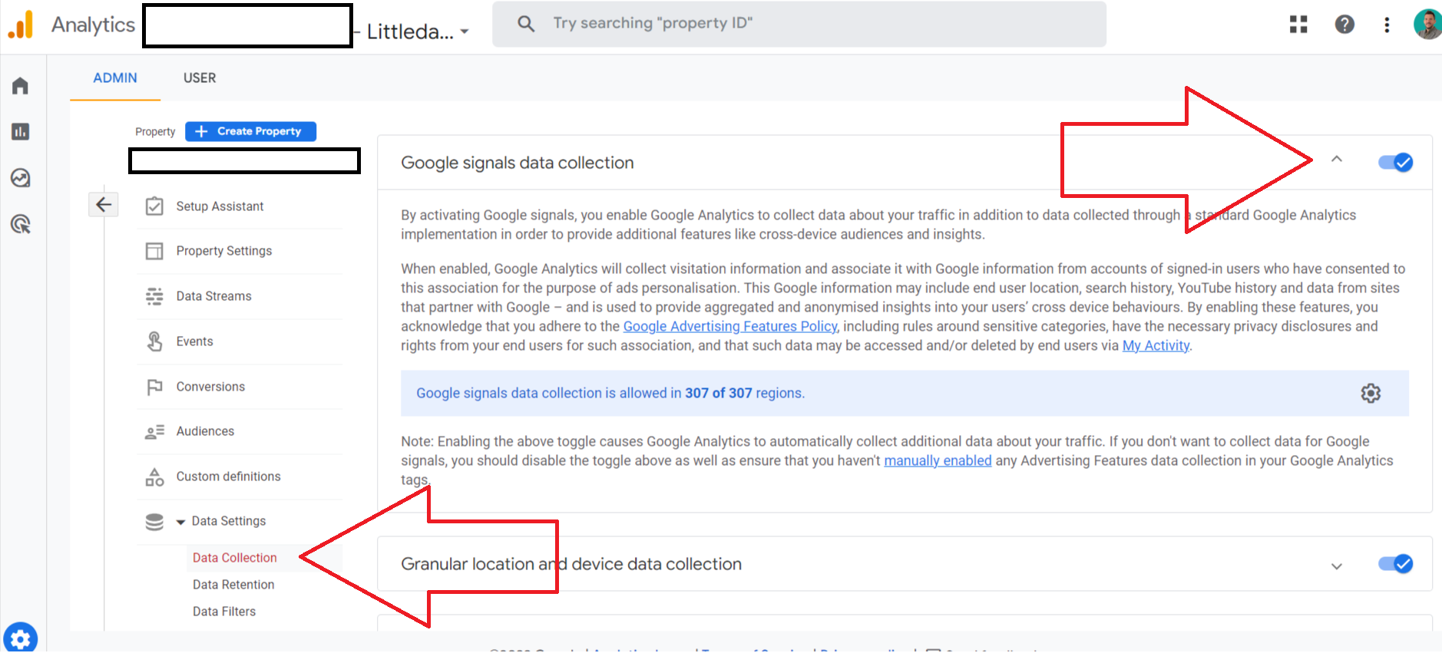Click the Events touch icon

[154, 341]
